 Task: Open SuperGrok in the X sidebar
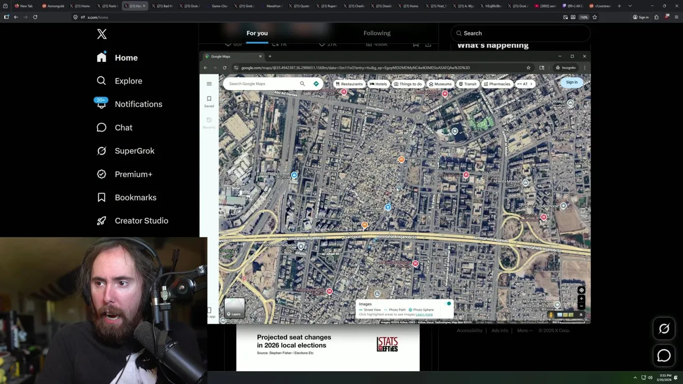click(x=125, y=151)
